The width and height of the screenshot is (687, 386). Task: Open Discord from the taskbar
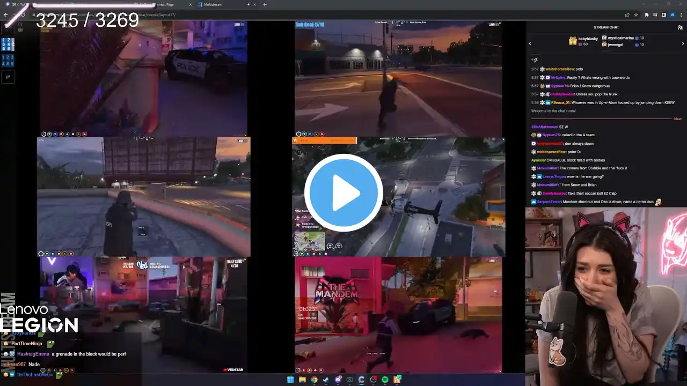click(x=338, y=380)
